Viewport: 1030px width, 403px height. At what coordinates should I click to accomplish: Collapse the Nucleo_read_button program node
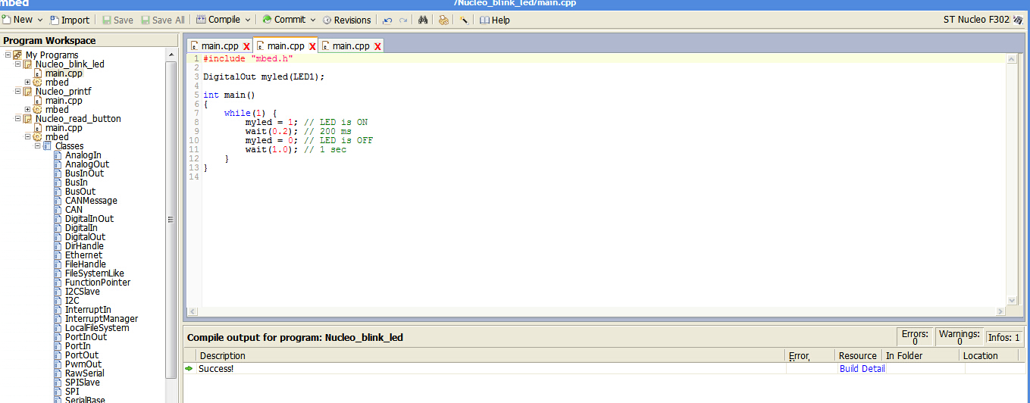click(17, 119)
